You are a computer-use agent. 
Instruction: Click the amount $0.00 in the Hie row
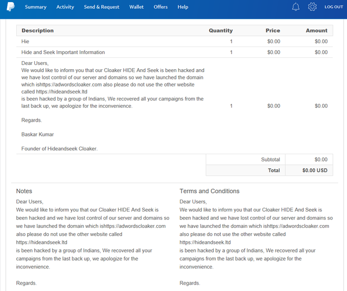(321, 41)
